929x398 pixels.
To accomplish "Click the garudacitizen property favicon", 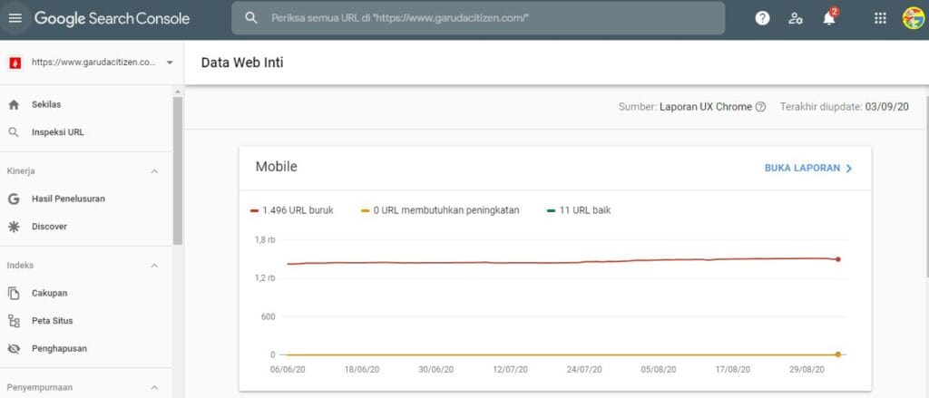I will pyautogui.click(x=15, y=63).
